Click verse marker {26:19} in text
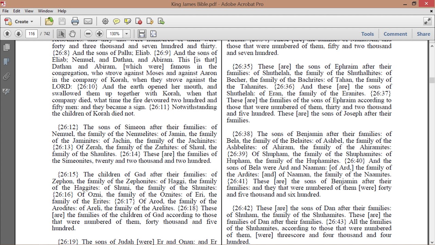Viewport: 435px width, 245px height. pyautogui.click(x=68, y=242)
